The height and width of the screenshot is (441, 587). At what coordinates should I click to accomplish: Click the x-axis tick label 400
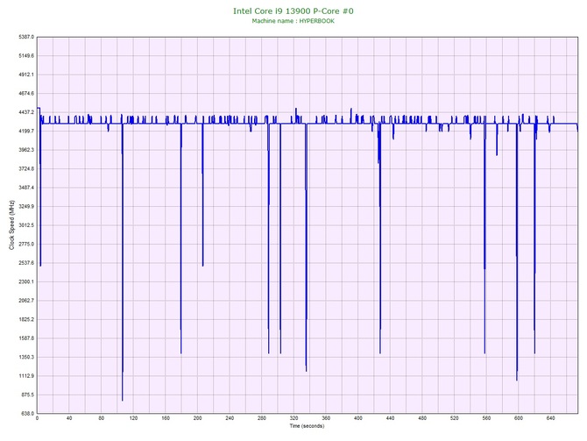[x=357, y=418]
